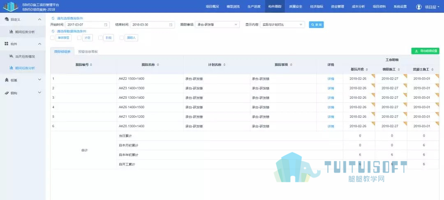Image resolution: width=444 pixels, height=200 pixels.
Task: Click the 自本年初累计 summary row label
Action: (x=129, y=155)
